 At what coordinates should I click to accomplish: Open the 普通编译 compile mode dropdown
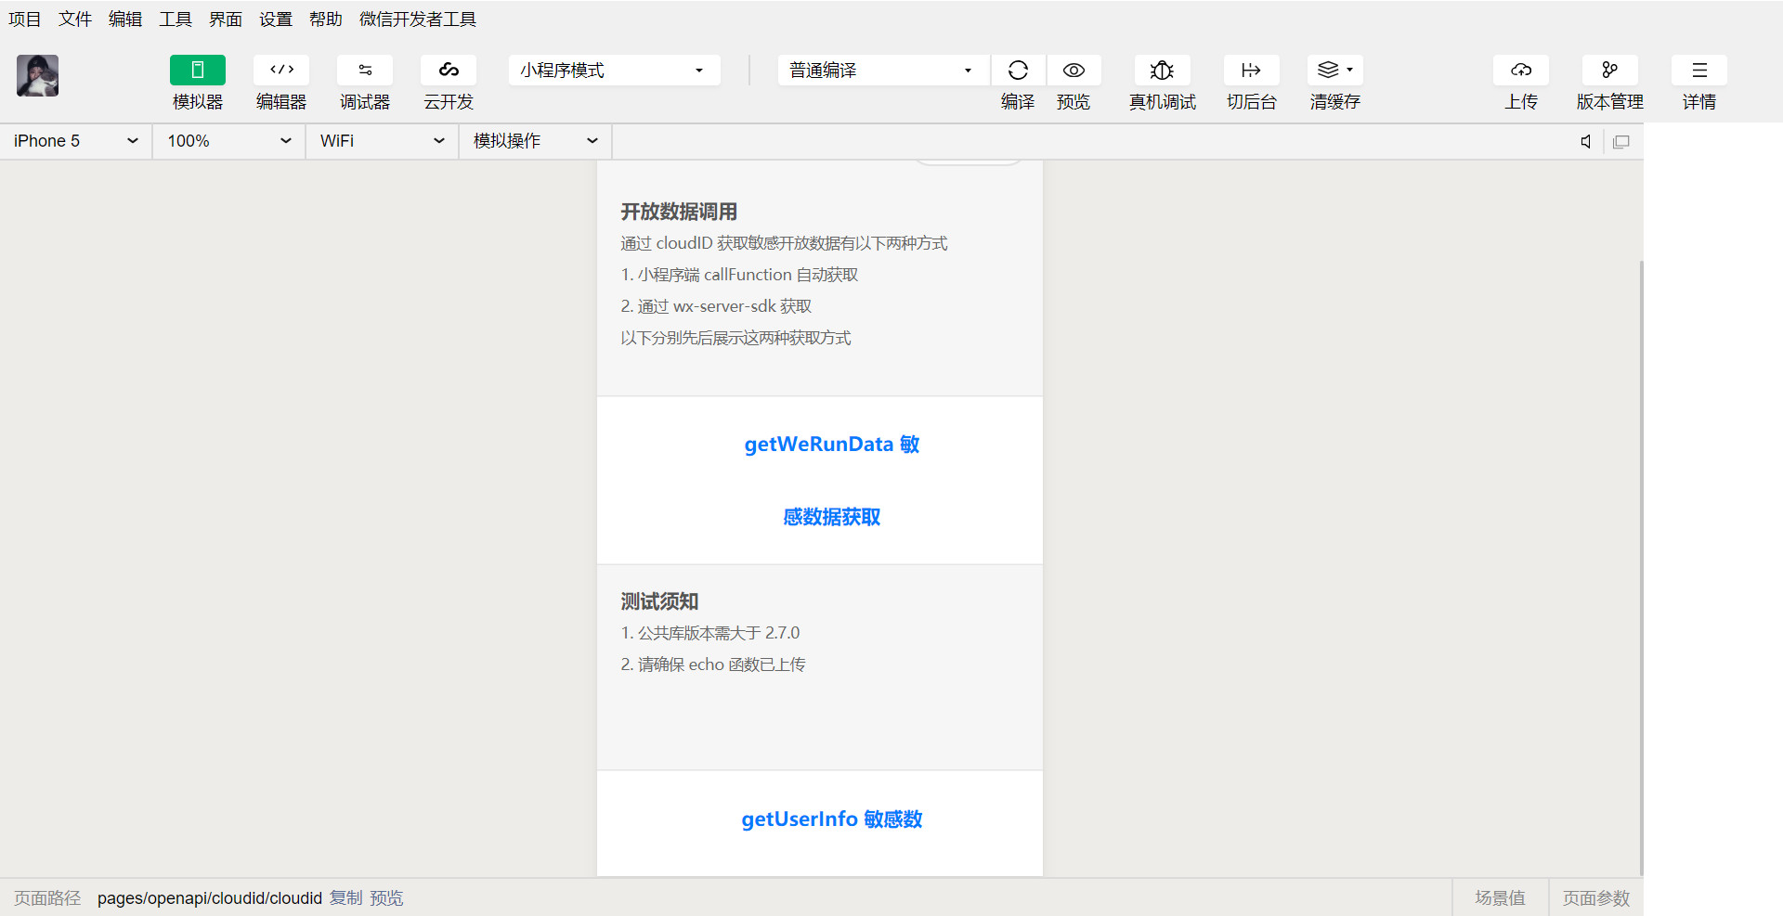pos(883,71)
